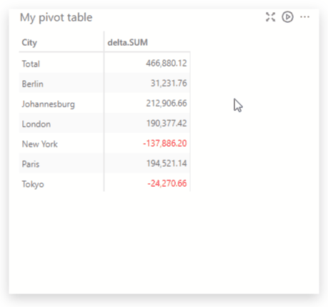Click the Berlin value 31,231.76
328x307 pixels.
tap(169, 83)
